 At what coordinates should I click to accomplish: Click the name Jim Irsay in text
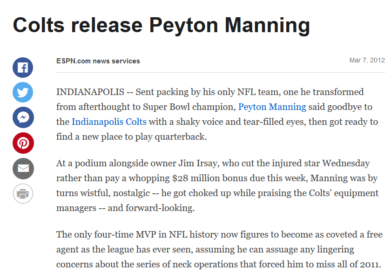pyautogui.click(x=198, y=163)
